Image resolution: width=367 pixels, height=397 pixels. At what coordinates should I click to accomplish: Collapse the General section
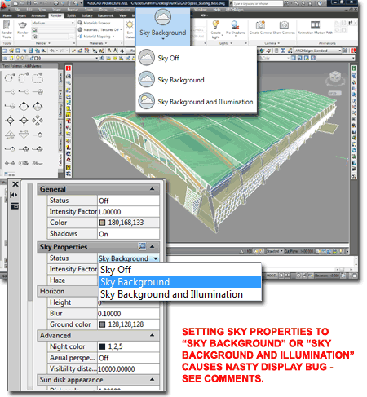(152, 189)
